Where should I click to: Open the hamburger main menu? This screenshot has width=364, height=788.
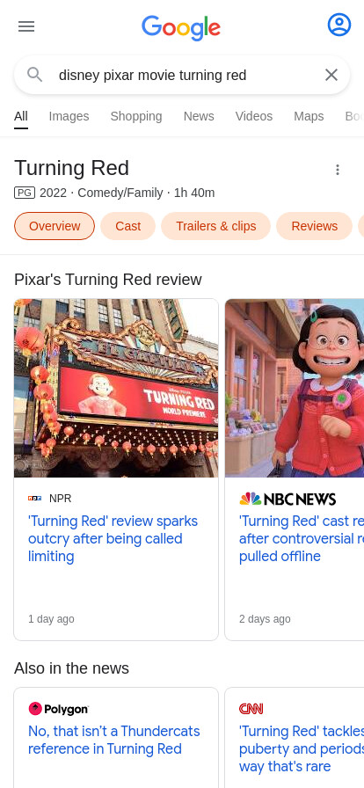(26, 26)
